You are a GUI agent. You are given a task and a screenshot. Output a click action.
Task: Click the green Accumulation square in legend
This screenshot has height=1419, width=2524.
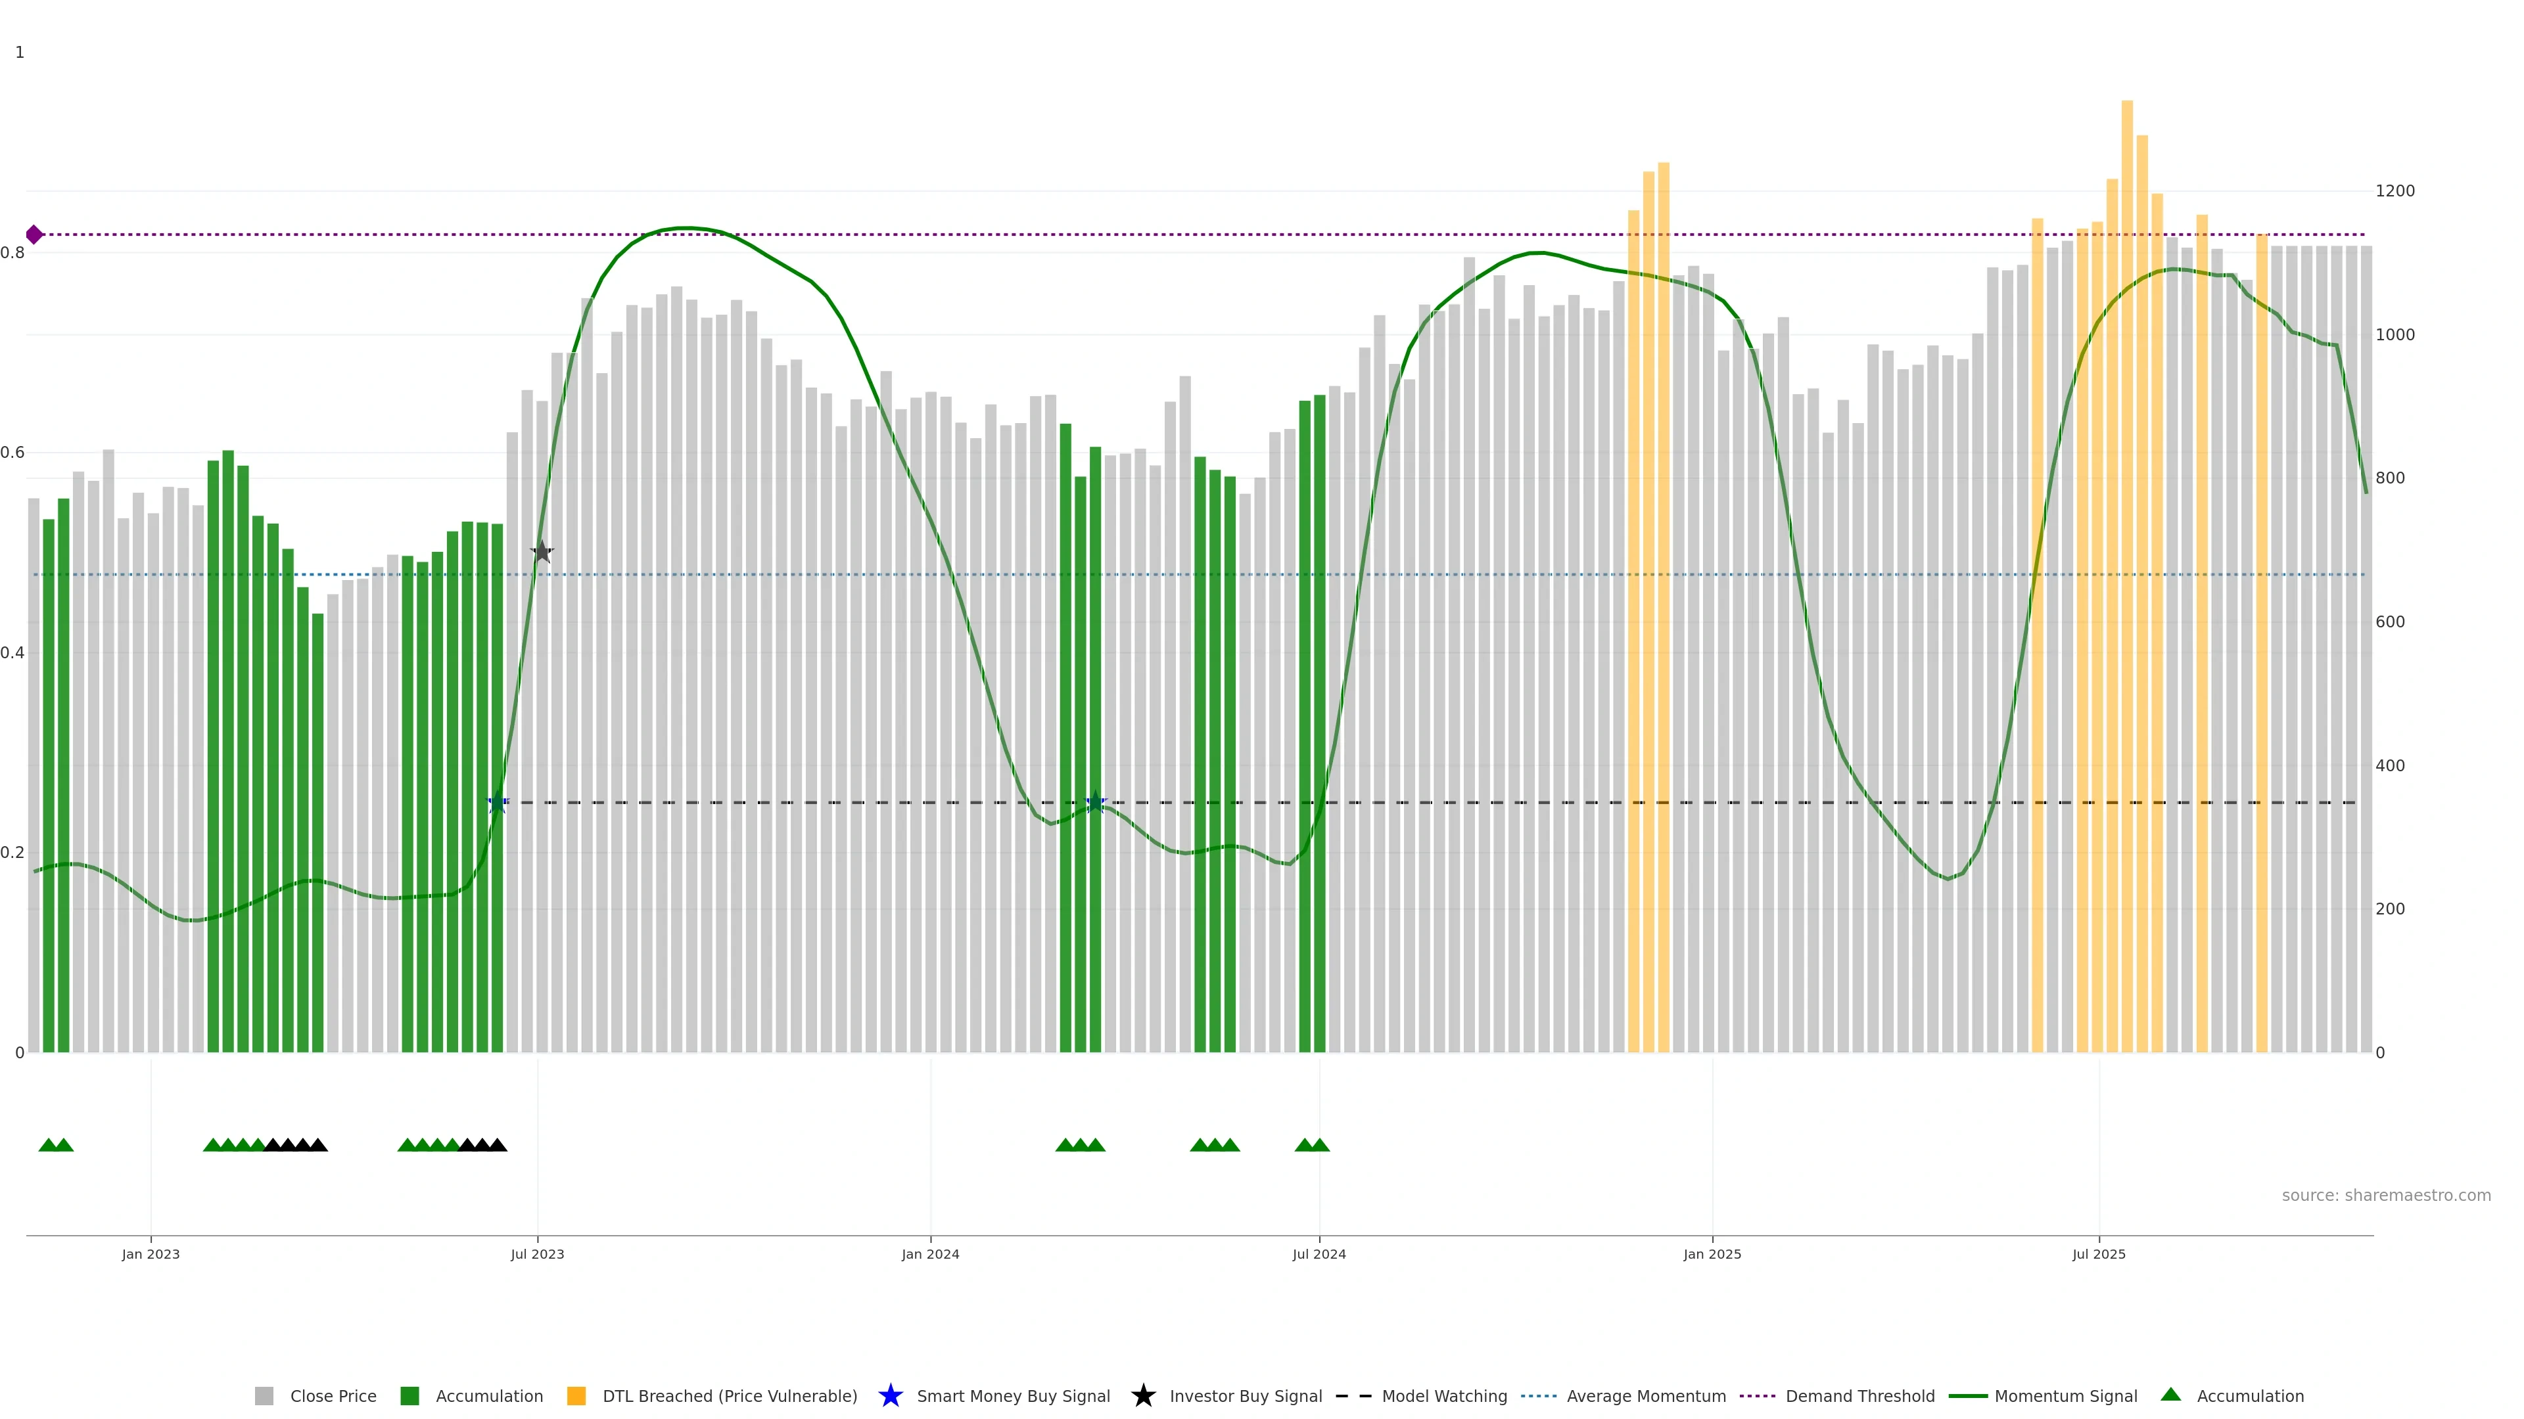(409, 1395)
